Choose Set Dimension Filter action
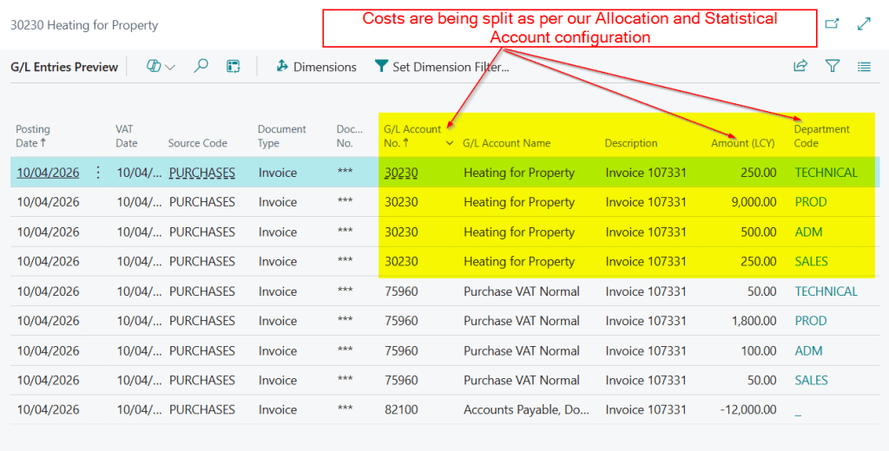The image size is (889, 451). coord(441,67)
